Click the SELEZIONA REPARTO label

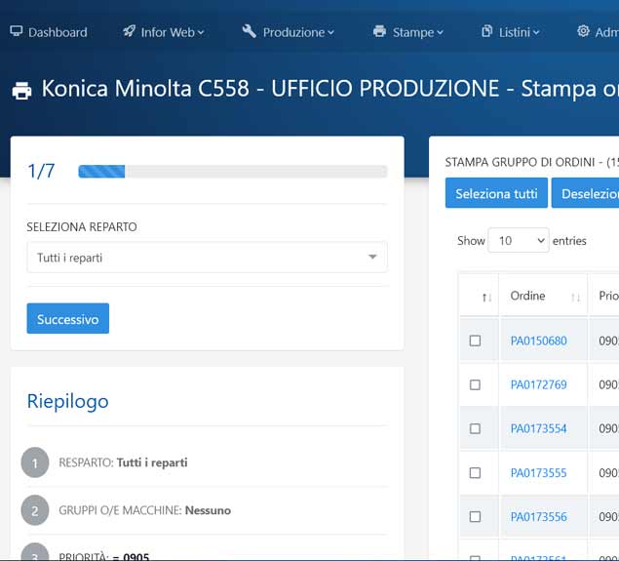tap(82, 226)
